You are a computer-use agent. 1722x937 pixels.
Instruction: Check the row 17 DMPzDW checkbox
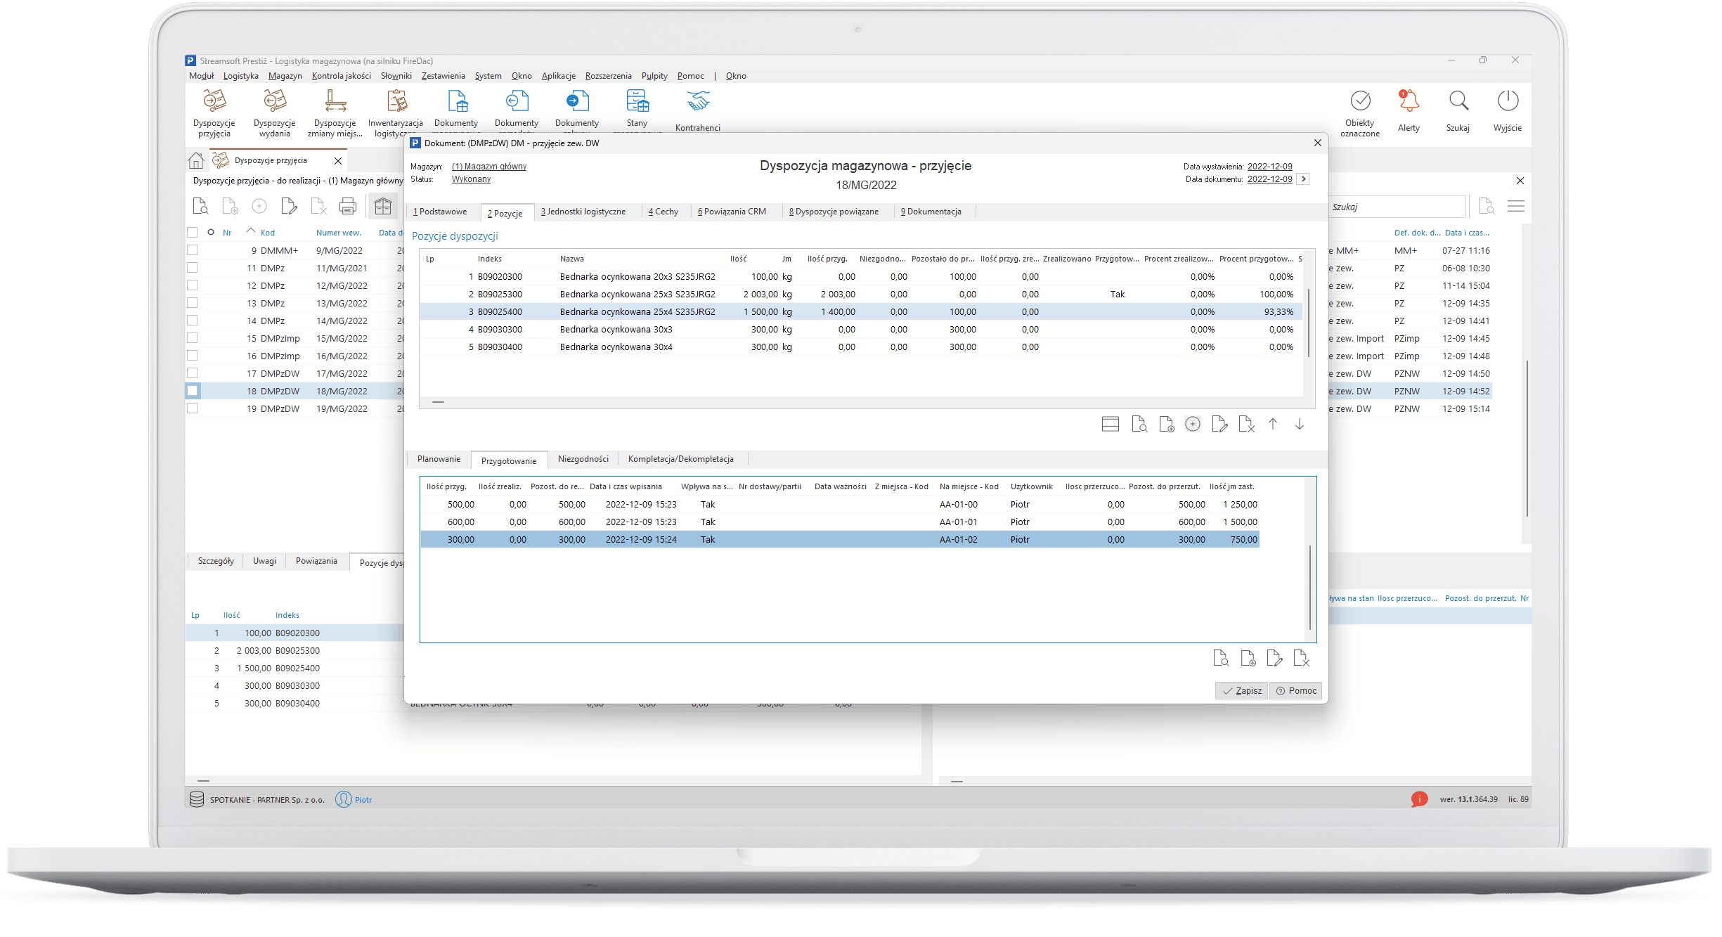click(x=193, y=373)
